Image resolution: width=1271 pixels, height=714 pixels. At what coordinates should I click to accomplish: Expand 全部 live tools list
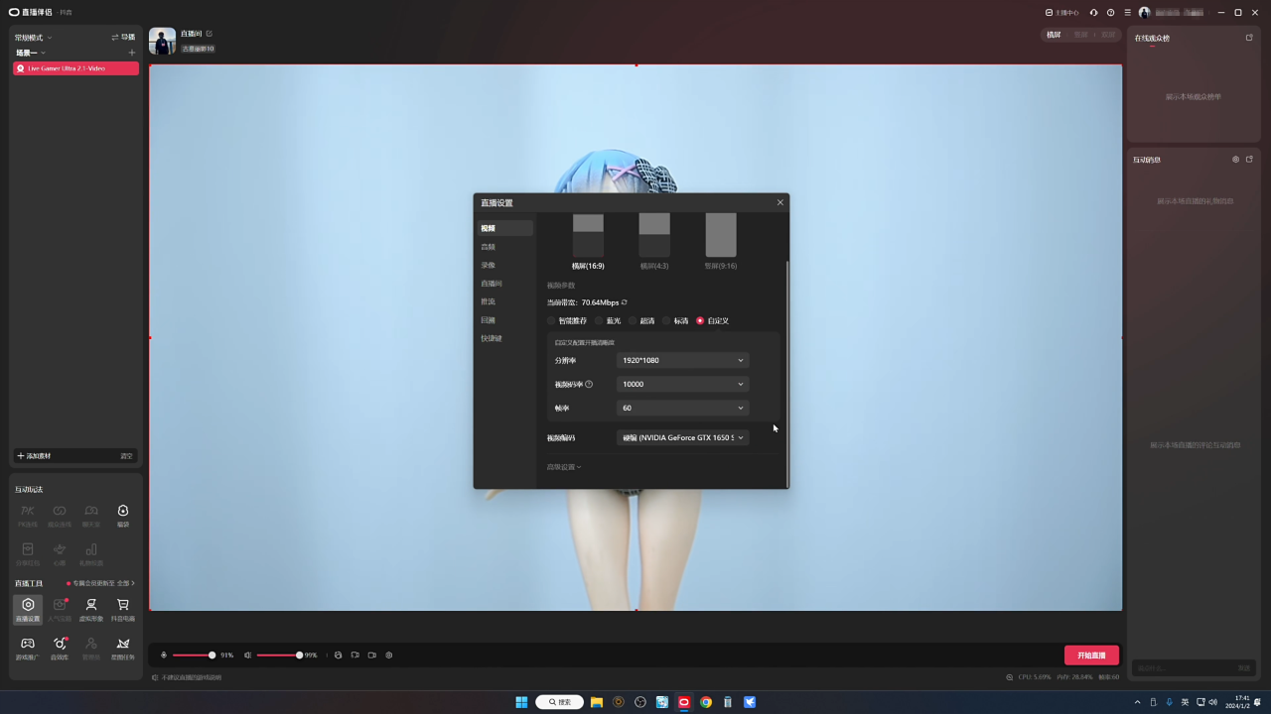tap(126, 583)
